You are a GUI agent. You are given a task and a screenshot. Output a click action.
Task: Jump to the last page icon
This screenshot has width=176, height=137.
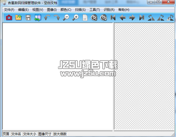tap(142, 18)
